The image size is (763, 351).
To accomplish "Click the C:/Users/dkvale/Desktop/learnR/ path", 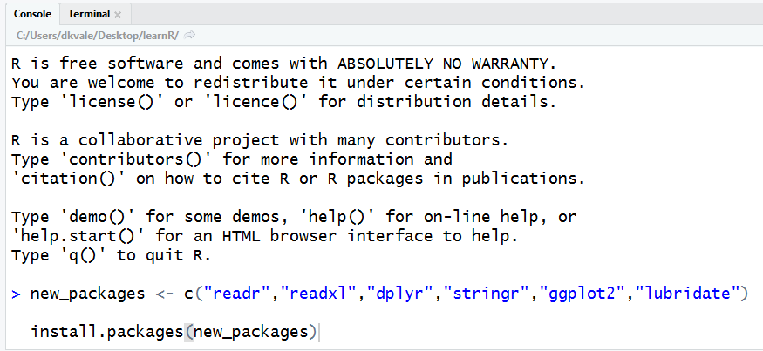I will (x=98, y=35).
